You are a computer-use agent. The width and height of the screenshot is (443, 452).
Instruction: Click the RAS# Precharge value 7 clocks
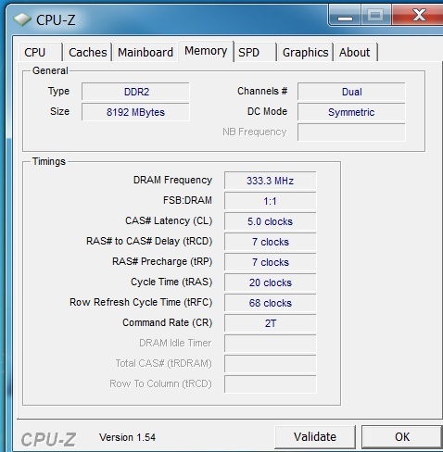(270, 262)
